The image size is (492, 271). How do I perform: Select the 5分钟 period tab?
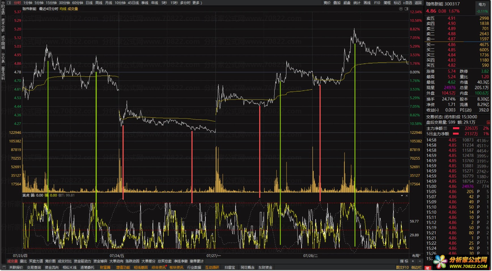coord(39,3)
